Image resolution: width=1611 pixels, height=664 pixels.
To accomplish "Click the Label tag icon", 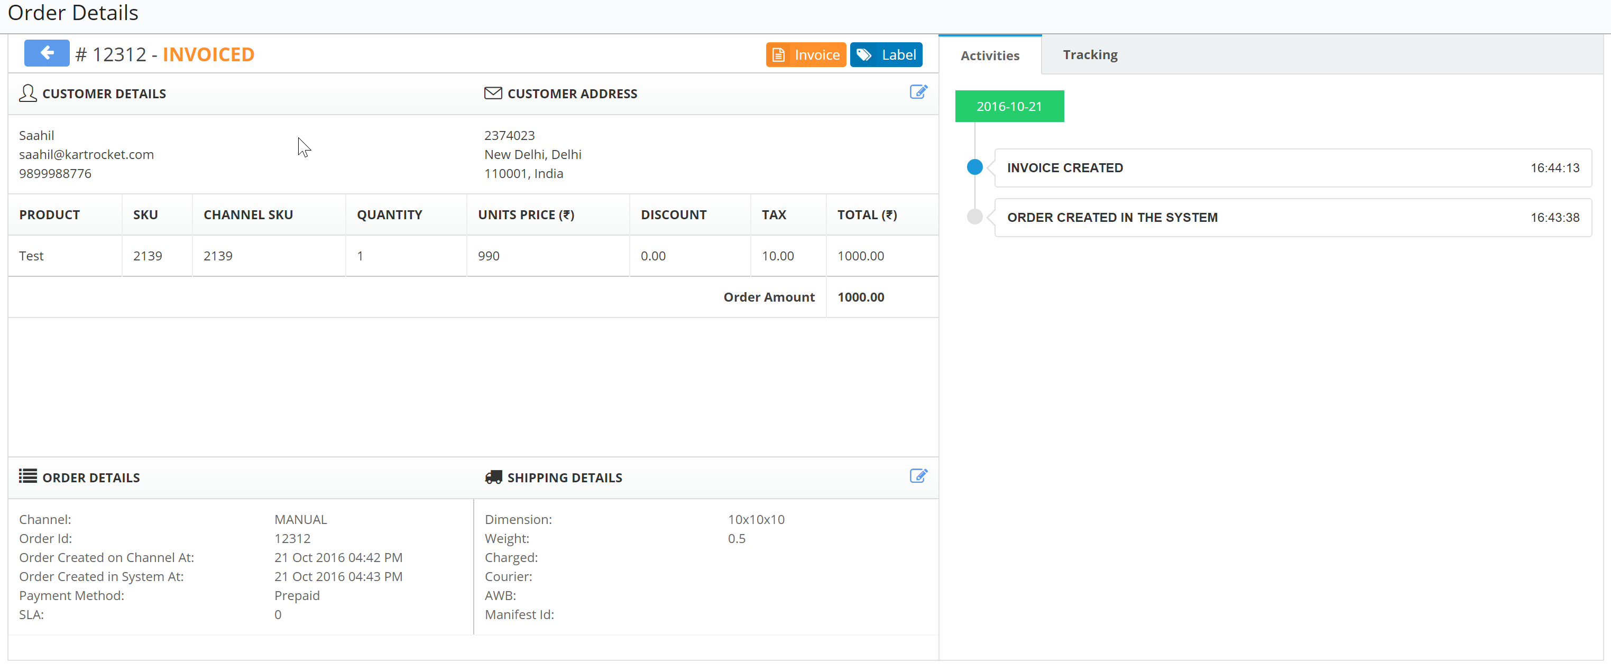I will click(x=864, y=55).
